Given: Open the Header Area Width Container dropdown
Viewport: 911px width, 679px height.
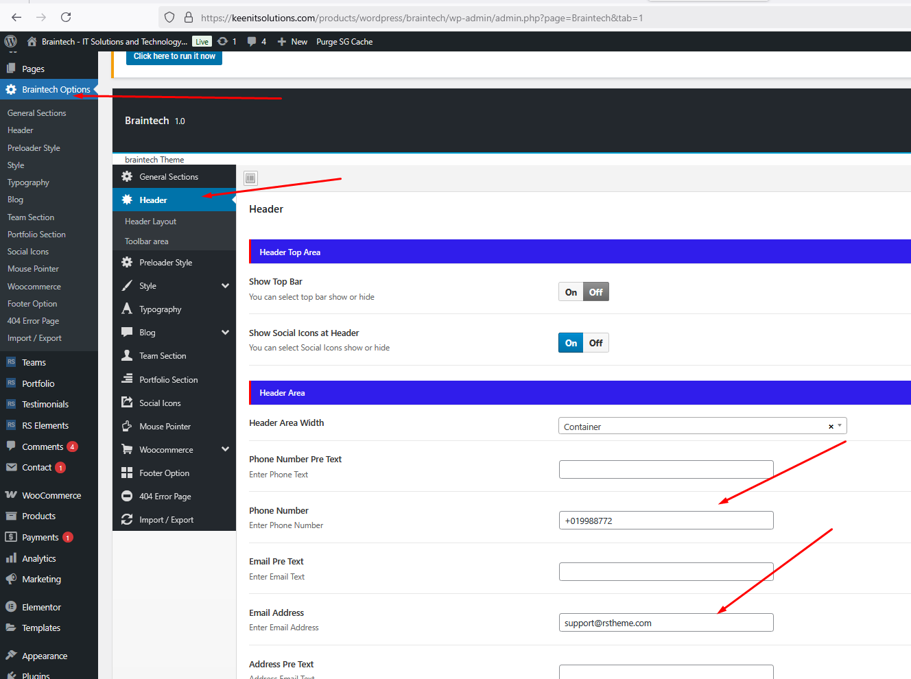Looking at the screenshot, I should pos(702,426).
